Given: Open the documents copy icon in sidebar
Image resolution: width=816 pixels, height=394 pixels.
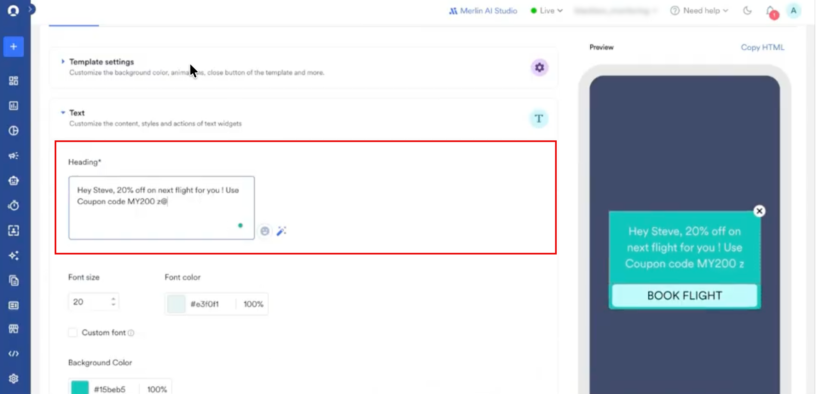Looking at the screenshot, I should [13, 281].
